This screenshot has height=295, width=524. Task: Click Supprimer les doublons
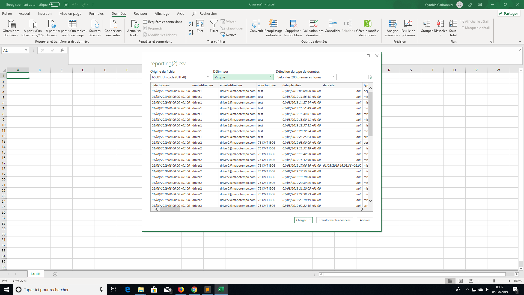tap(293, 28)
